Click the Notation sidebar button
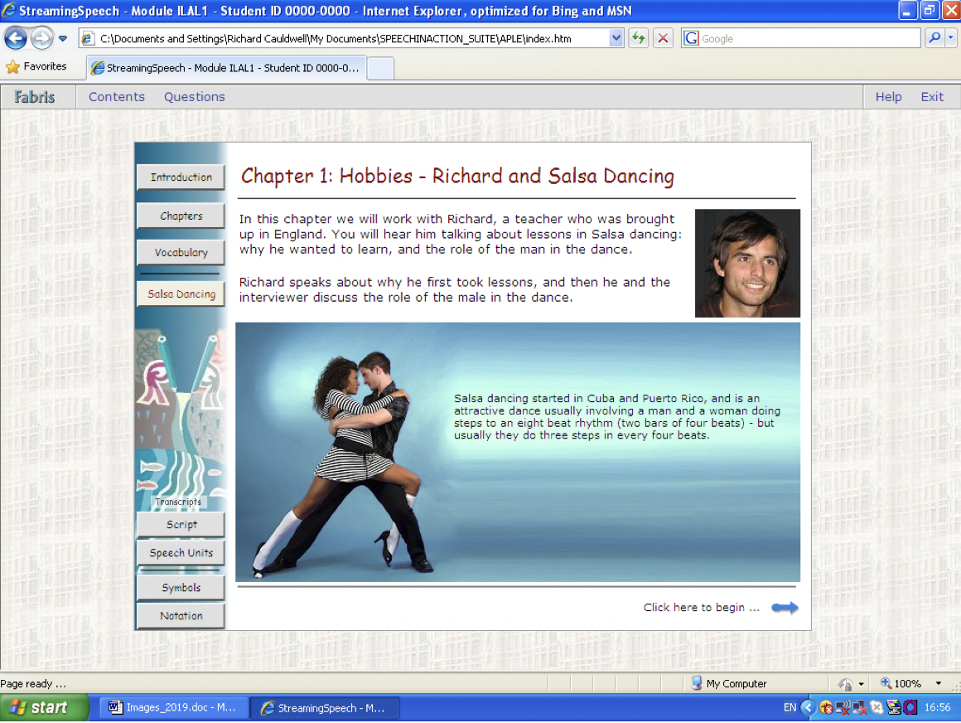The width and height of the screenshot is (961, 723). coord(181,616)
